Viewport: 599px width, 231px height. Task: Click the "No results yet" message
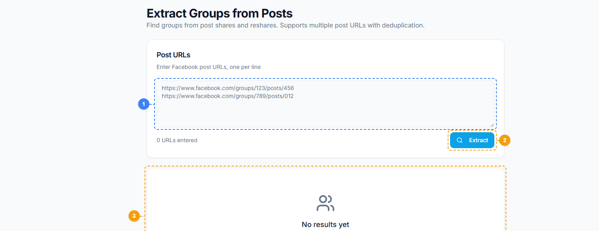coord(325,225)
